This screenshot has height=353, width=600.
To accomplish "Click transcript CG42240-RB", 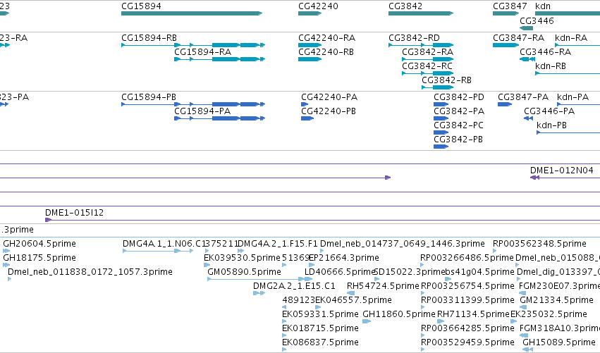I will 310,59.
